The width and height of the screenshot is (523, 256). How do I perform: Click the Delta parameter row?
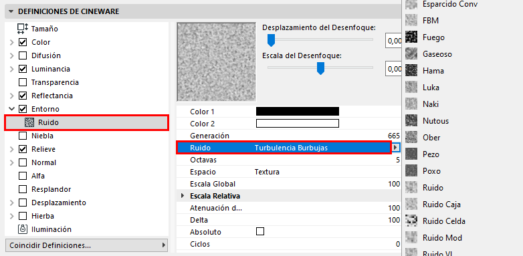pos(288,220)
